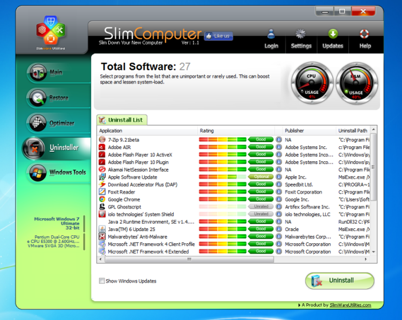This screenshot has width=402, height=320.
Task: Select the Uninstall List tab
Action: coord(122,120)
